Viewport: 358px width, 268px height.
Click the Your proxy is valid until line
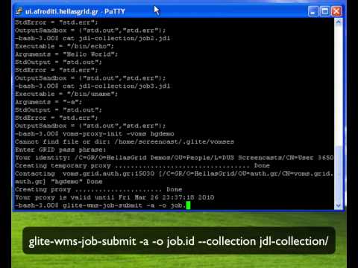(x=115, y=197)
